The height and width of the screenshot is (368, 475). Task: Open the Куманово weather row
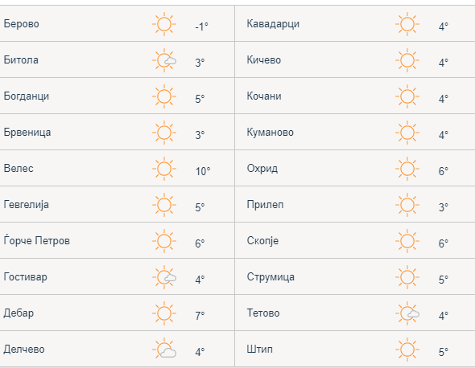click(x=355, y=132)
